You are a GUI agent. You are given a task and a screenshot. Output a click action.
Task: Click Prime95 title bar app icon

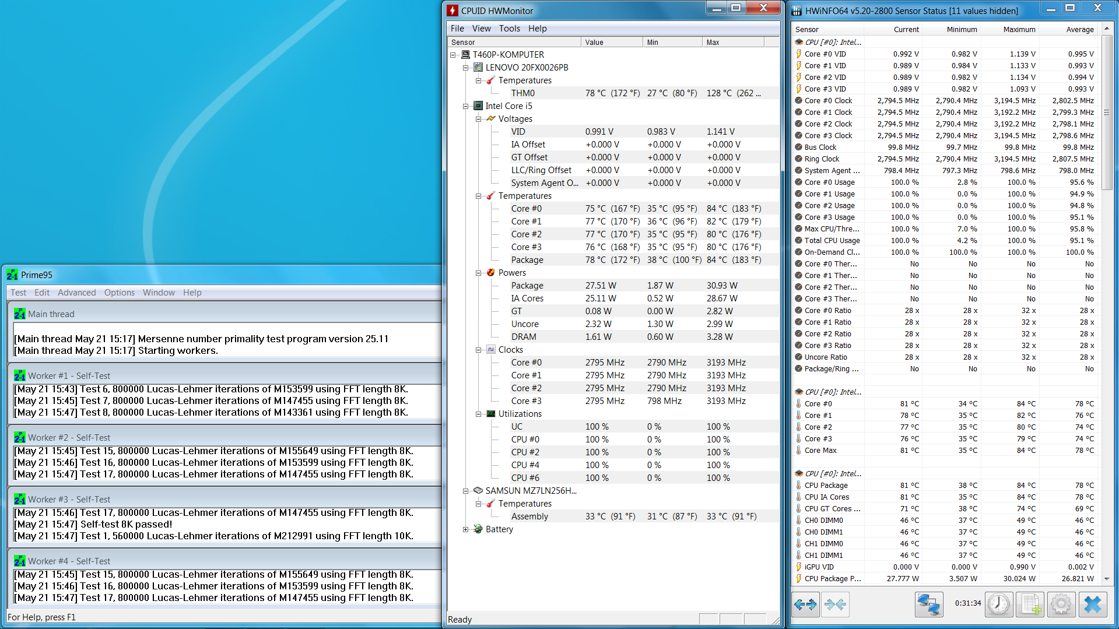(x=12, y=275)
